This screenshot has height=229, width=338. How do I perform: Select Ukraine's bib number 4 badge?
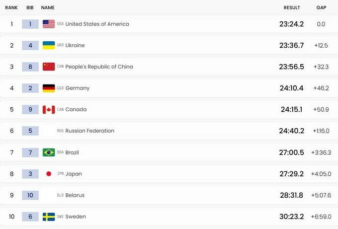[30, 45]
